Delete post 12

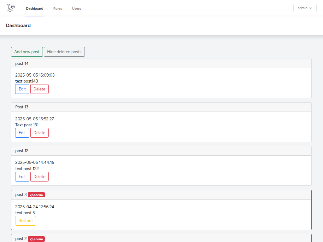(x=39, y=176)
